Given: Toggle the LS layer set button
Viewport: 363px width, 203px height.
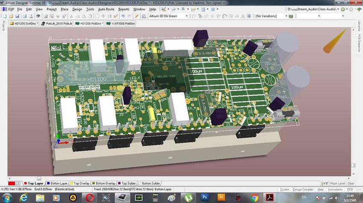Looking at the screenshot, I should [18, 183].
